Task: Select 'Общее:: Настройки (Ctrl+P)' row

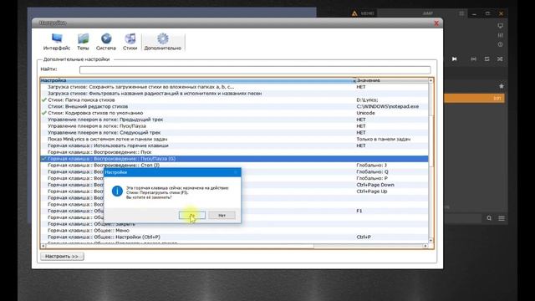Action: [x=234, y=237]
